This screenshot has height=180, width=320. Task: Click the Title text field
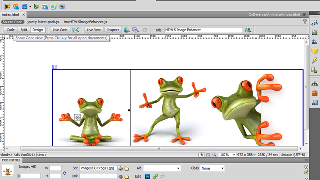203,30
